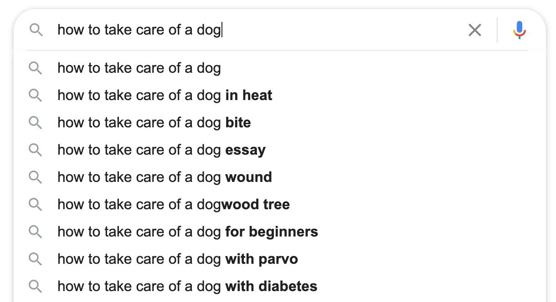The width and height of the screenshot is (556, 302).
Task: Click magnifier icon beside "for beginners" suggestion
Action: tap(35, 232)
